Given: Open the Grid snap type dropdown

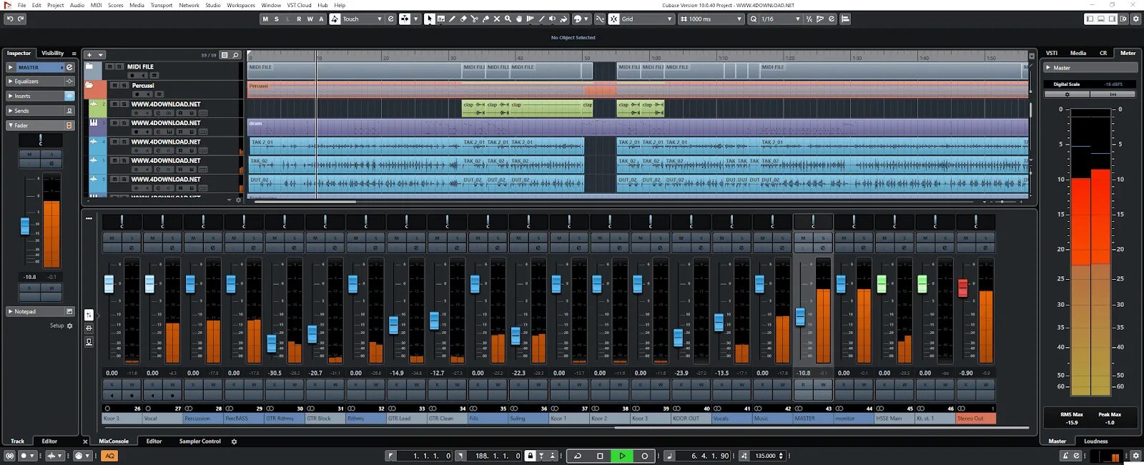Looking at the screenshot, I should [647, 19].
